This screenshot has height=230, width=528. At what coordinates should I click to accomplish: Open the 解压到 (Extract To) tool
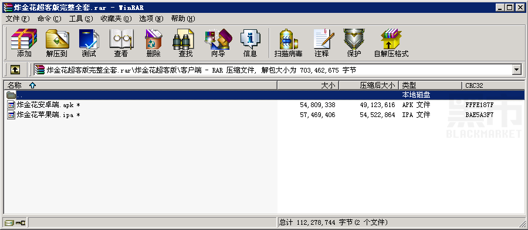point(56,43)
